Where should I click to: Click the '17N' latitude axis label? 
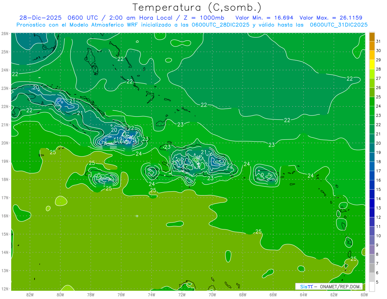click(x=5, y=197)
